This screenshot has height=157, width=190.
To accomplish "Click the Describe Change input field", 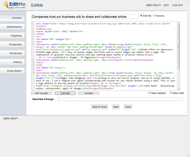I will pos(120,99).
